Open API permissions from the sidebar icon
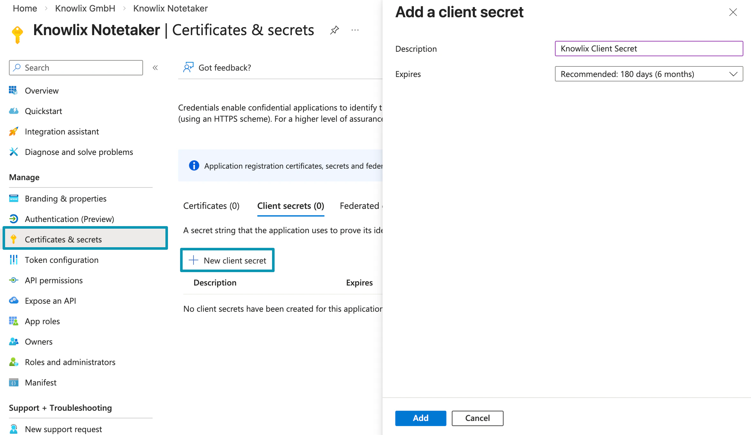The width and height of the screenshot is (751, 435). point(13,280)
